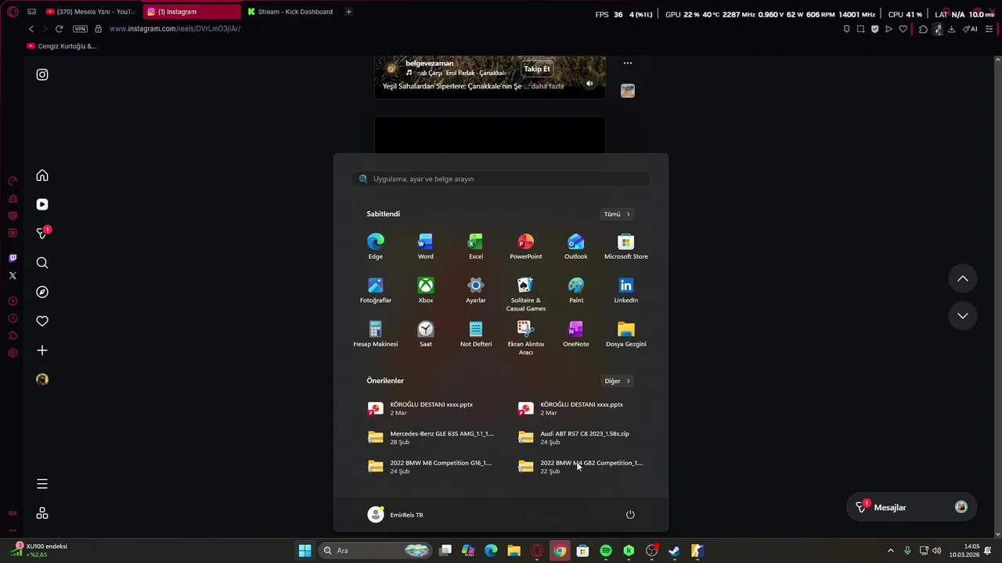Open Instagram profile avatar in sidebar
1002x563 pixels.
[42, 379]
